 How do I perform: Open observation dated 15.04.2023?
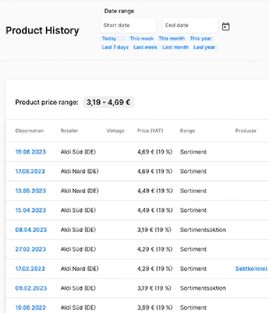click(x=30, y=210)
